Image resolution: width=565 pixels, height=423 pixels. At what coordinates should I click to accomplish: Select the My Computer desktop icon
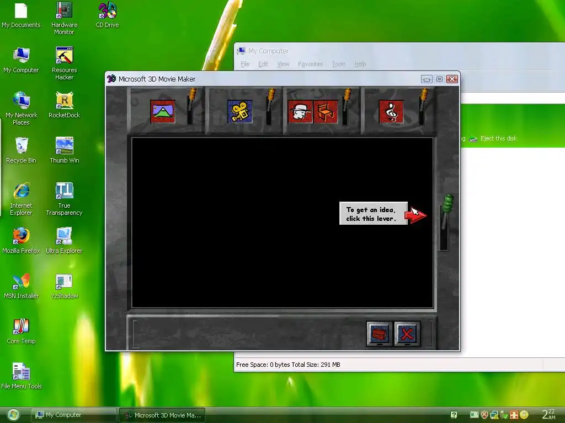click(x=21, y=61)
